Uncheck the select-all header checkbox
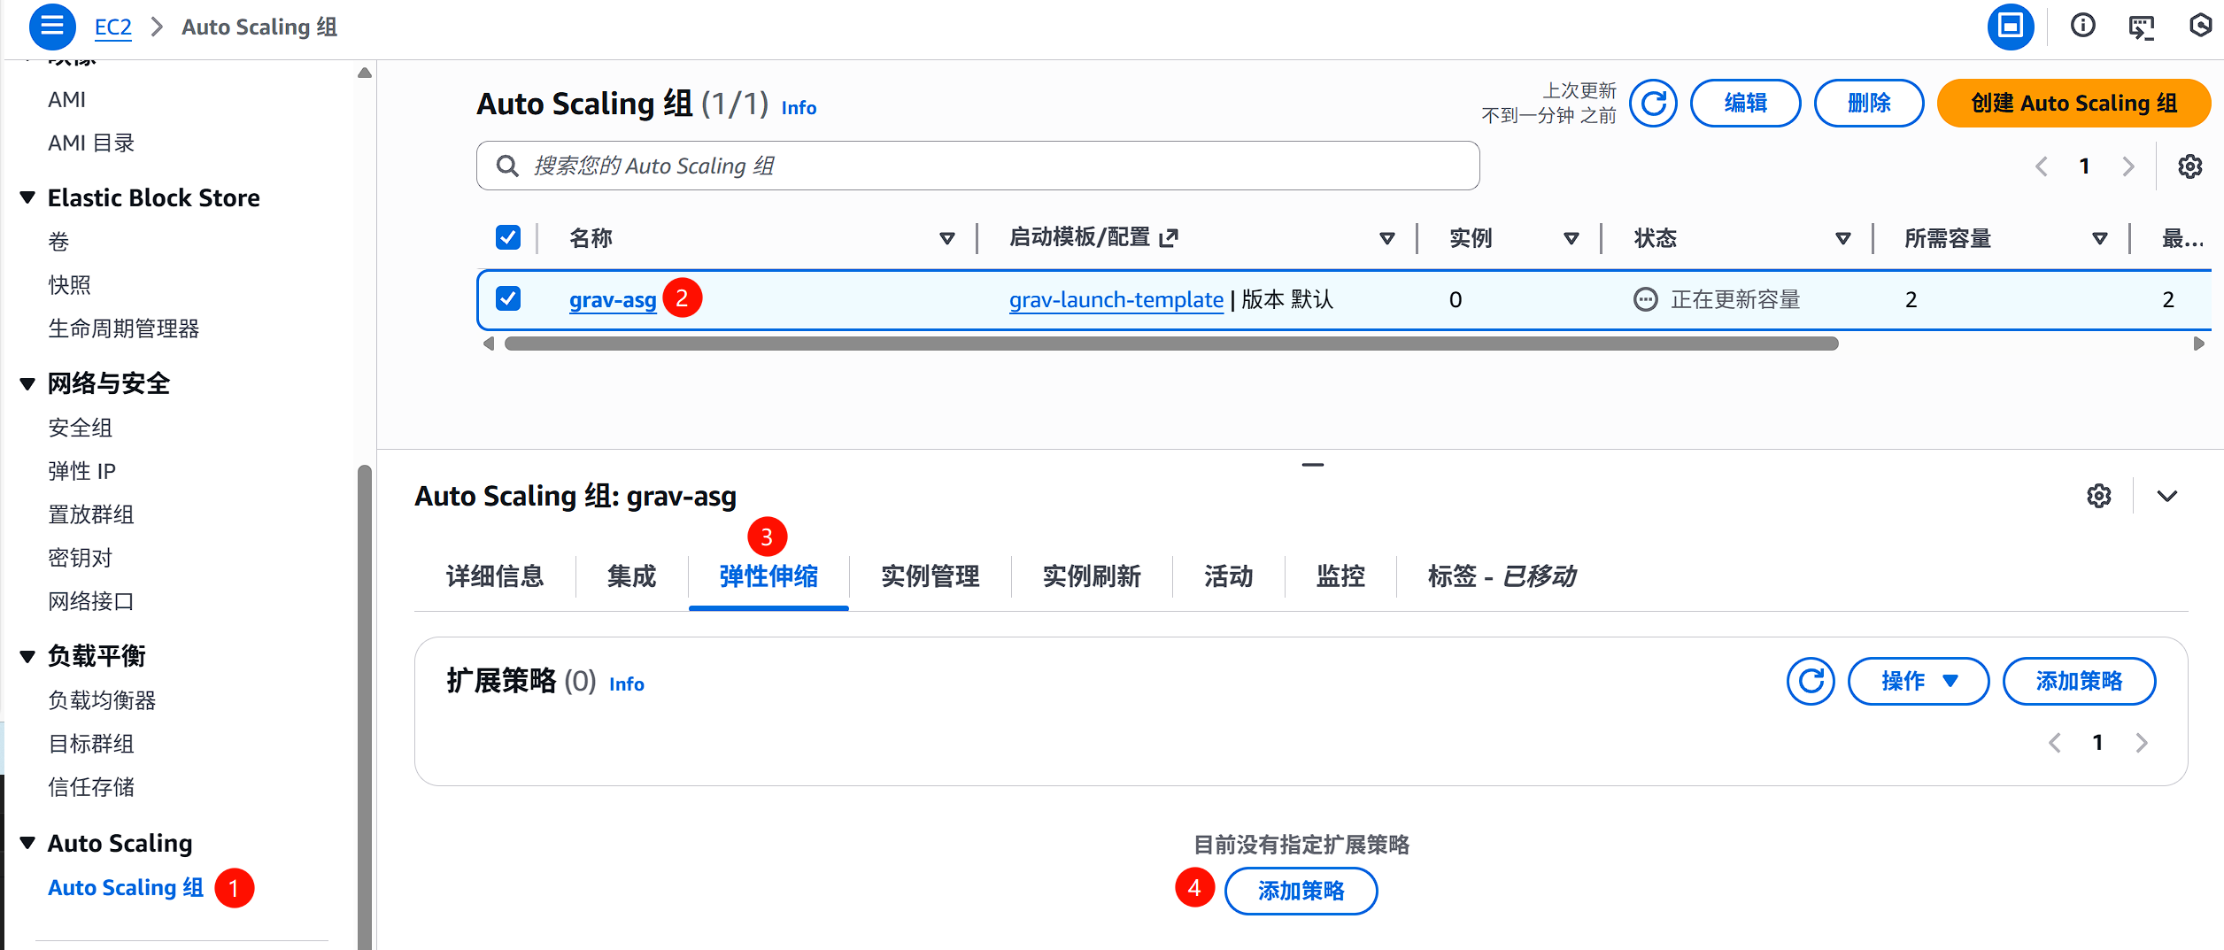 507,237
